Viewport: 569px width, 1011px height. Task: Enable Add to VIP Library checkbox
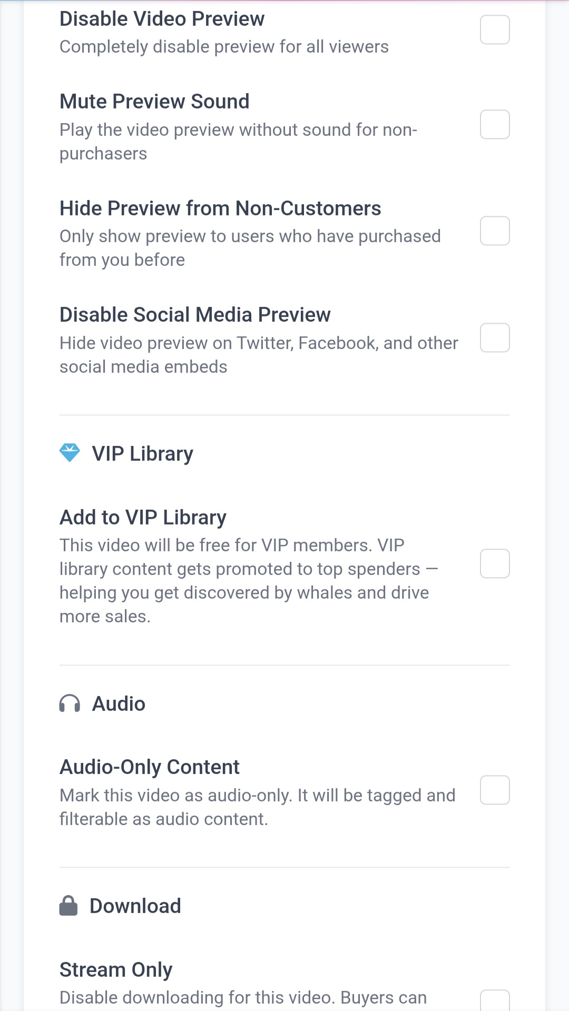495,563
